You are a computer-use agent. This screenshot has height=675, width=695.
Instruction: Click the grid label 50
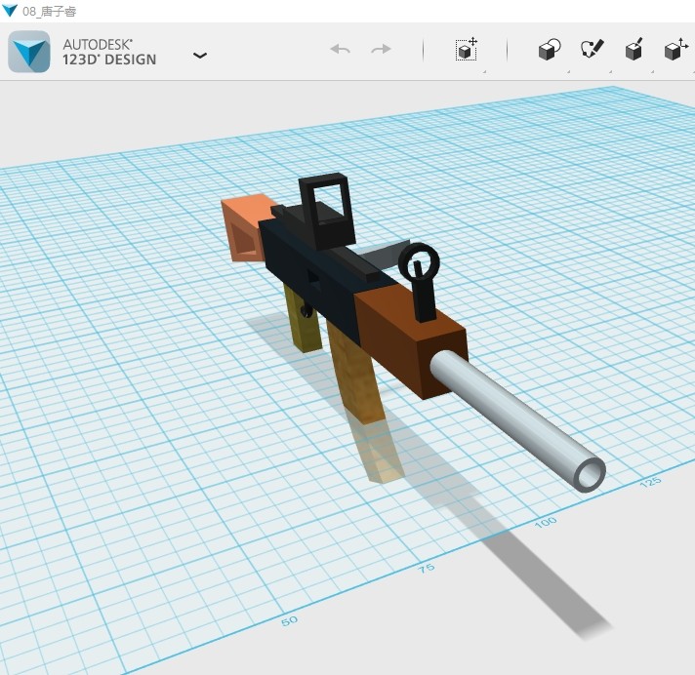pos(290,621)
